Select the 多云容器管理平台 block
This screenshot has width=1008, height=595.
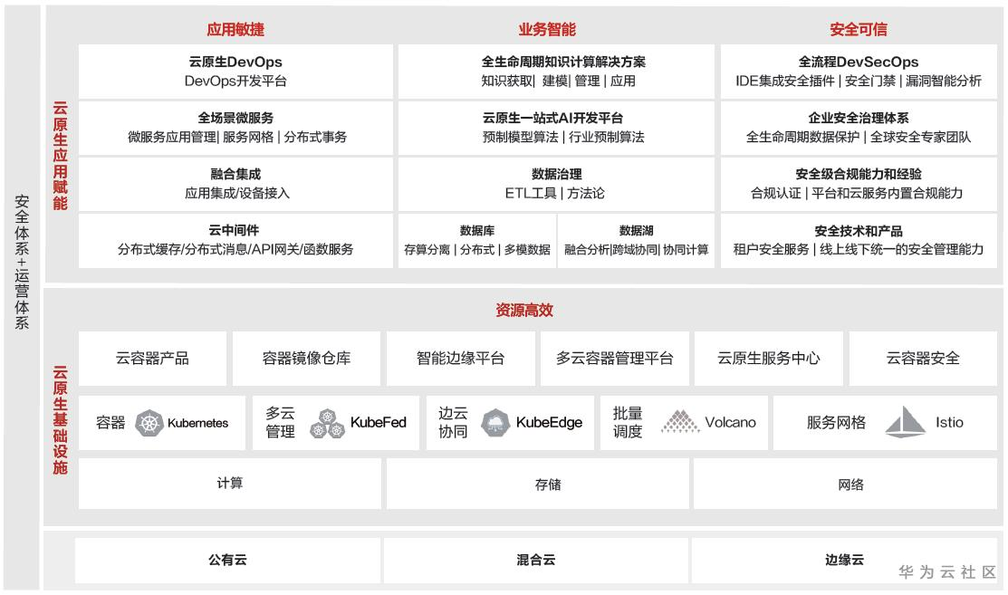(x=614, y=359)
